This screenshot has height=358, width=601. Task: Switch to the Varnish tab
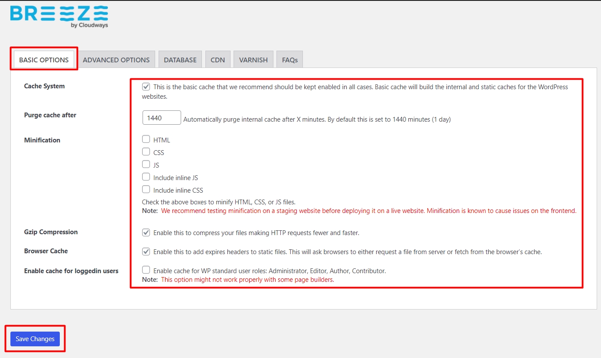tap(253, 60)
